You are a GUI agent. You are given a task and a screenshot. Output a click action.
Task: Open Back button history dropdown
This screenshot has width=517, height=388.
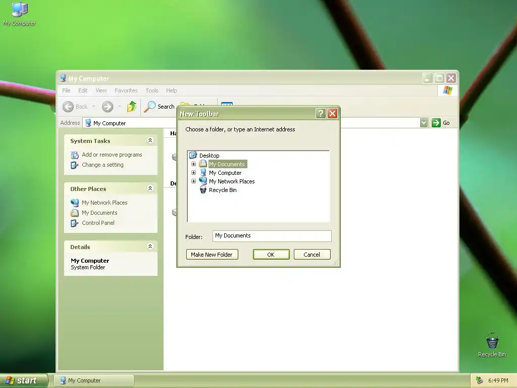(x=93, y=107)
